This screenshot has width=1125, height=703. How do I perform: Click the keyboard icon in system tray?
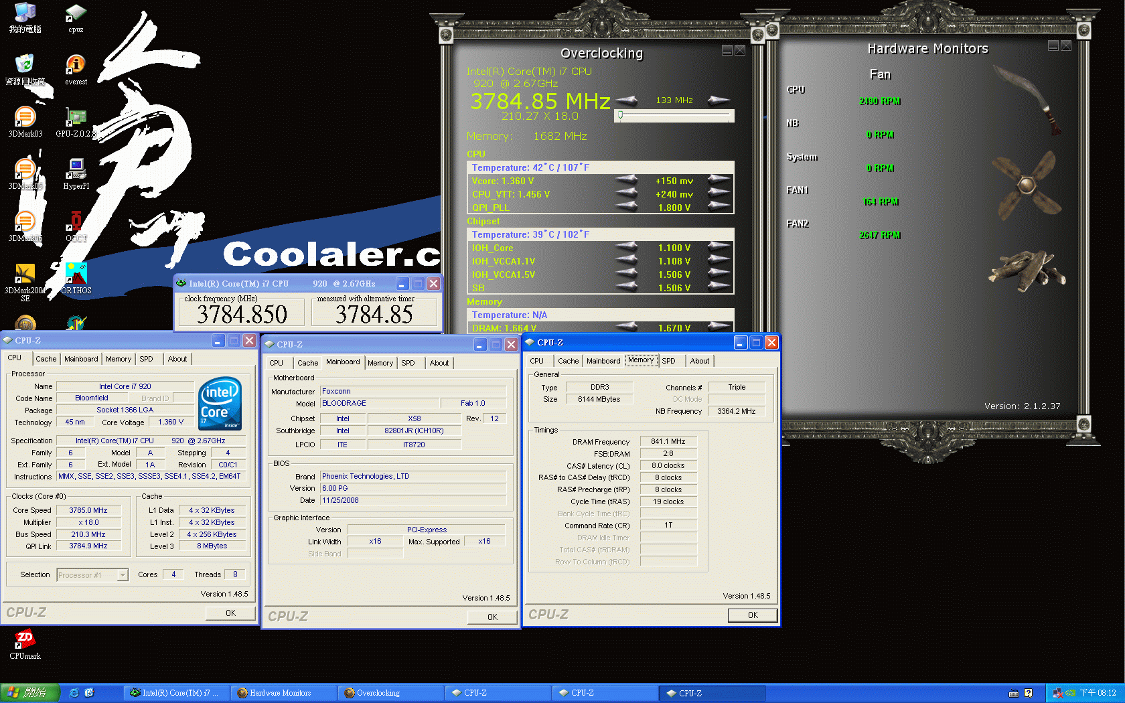pyautogui.click(x=1014, y=693)
